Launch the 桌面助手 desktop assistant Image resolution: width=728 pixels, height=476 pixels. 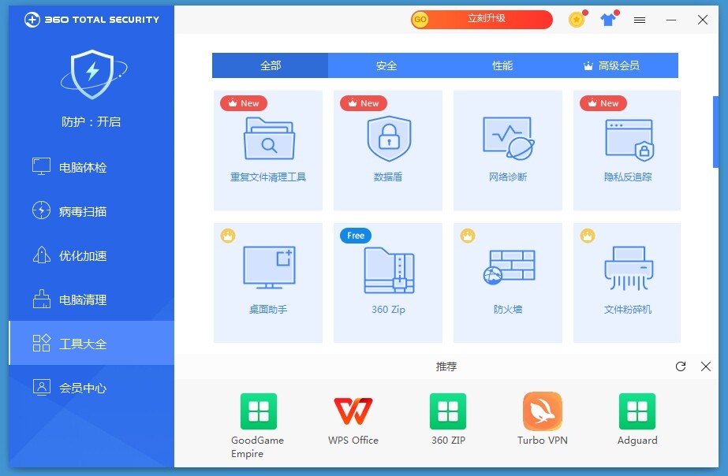268,282
